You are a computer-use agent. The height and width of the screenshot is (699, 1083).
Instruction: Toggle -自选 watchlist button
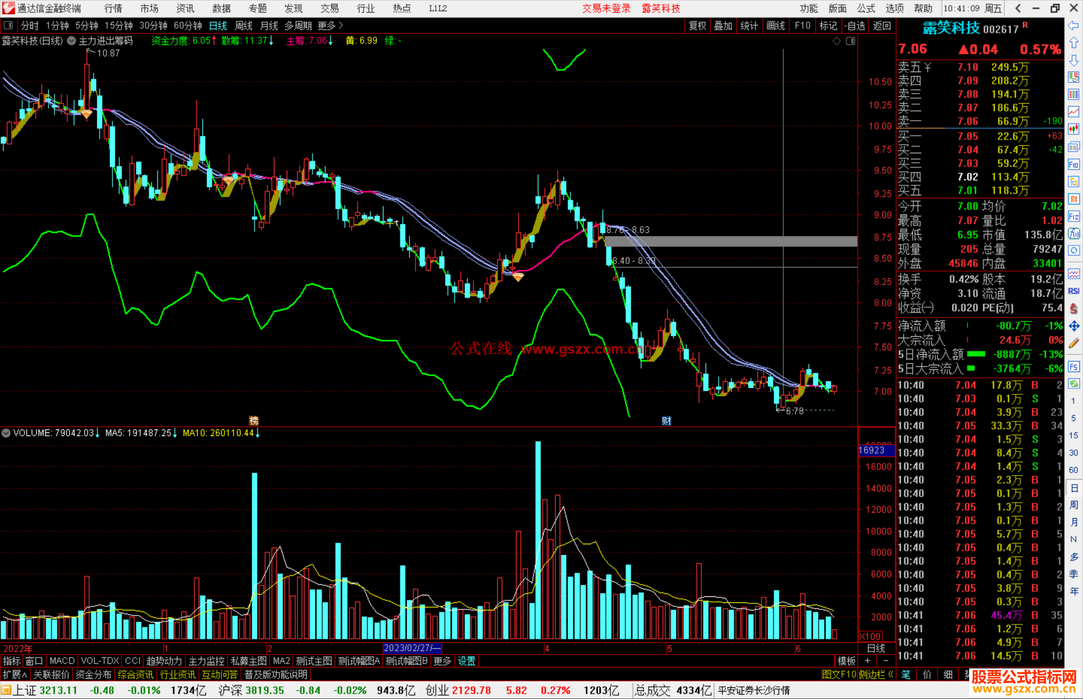(854, 26)
